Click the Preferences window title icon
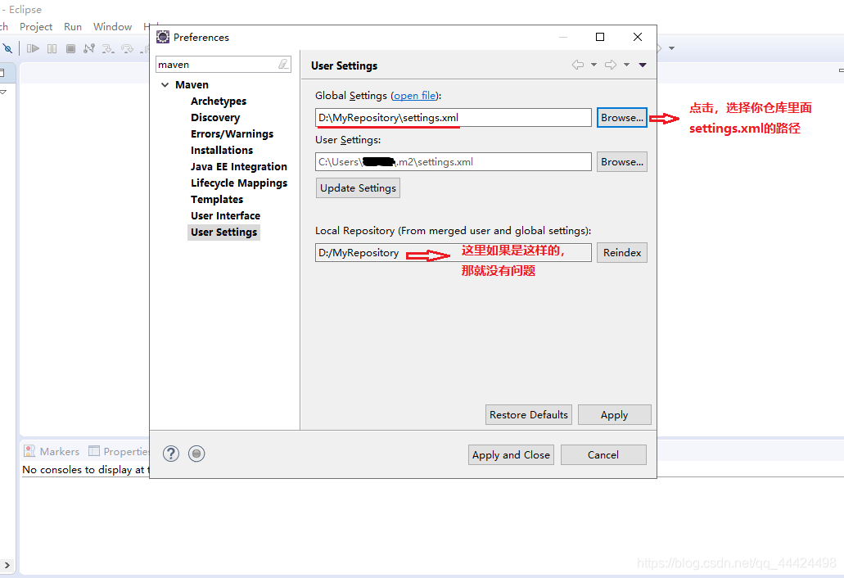 (163, 37)
